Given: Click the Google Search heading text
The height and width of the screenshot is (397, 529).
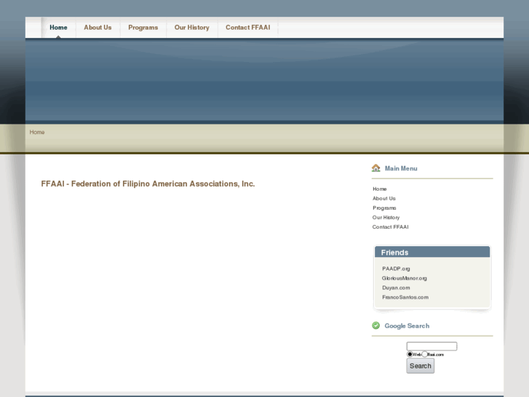Looking at the screenshot, I should pyautogui.click(x=407, y=326).
